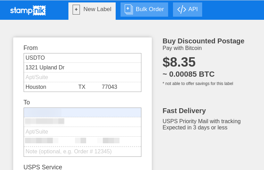Click the To Apt/Suite field
The image size is (264, 170).
83,131
